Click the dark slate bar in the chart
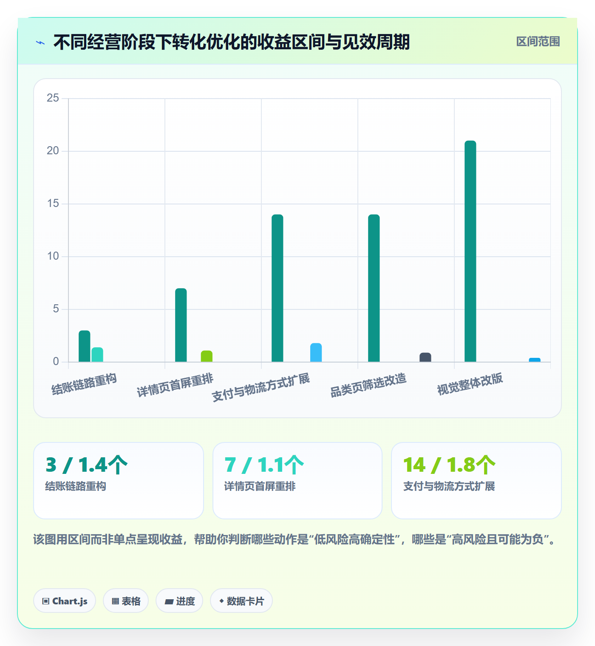 425,357
